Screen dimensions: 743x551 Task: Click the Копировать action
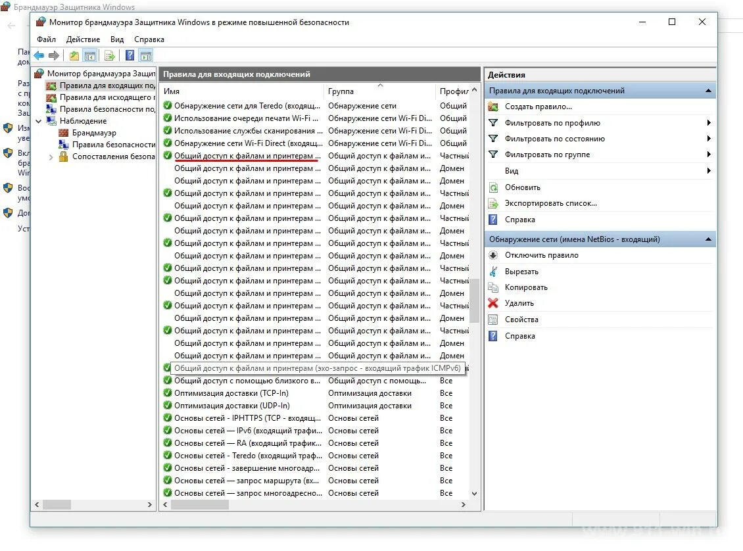pyautogui.click(x=526, y=287)
